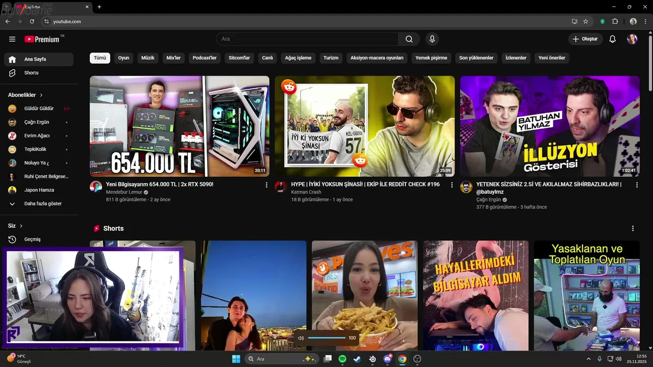Viewport: 653px width, 367px height.
Task: Adjust the volume slider showing 100
Action: coord(327,338)
